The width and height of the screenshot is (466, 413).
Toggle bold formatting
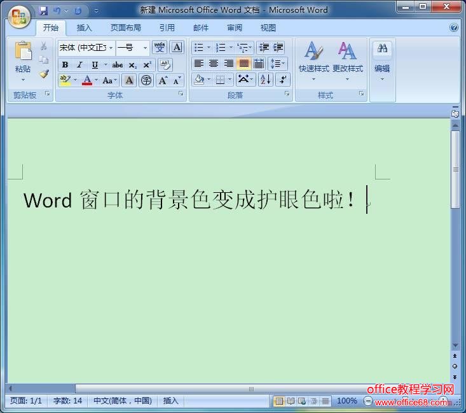tap(65, 64)
